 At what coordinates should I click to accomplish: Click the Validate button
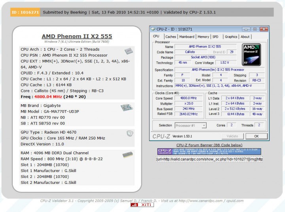coord(232,136)
